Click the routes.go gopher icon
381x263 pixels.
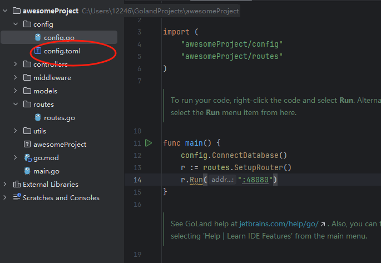pyautogui.click(x=38, y=117)
